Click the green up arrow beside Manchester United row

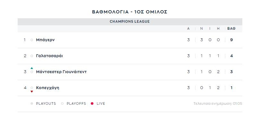point(32,68)
